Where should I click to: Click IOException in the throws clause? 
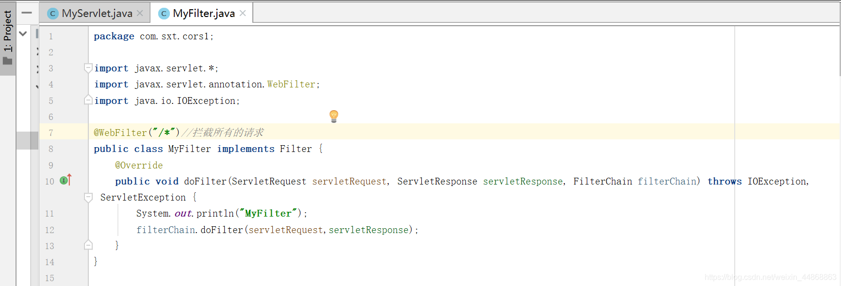coord(776,181)
